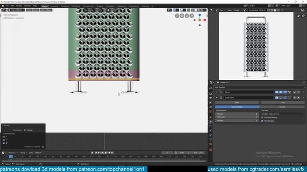This screenshot has width=307, height=172.
Task: Open the UV smooth keep corners dropdown
Action: pyautogui.click(x=283, y=114)
